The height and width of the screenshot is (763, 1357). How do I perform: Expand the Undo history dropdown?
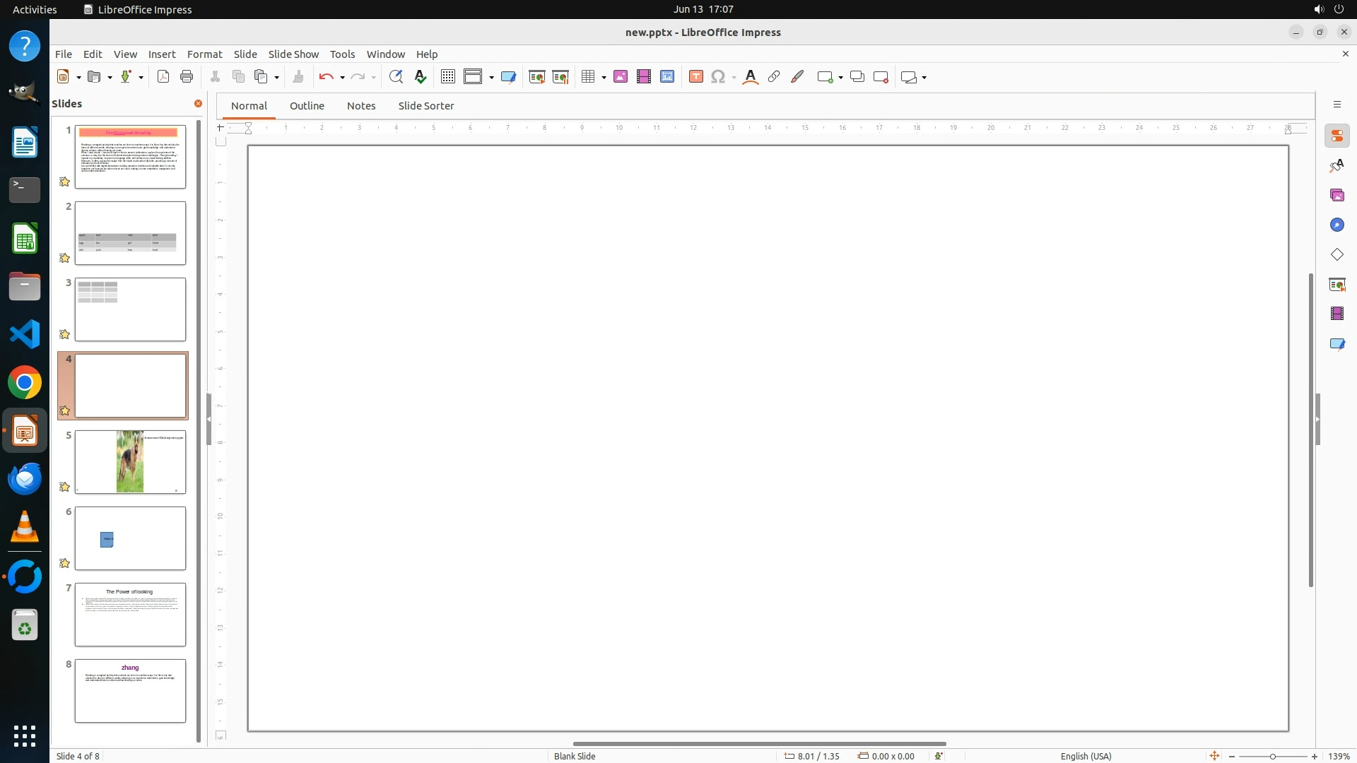(342, 78)
